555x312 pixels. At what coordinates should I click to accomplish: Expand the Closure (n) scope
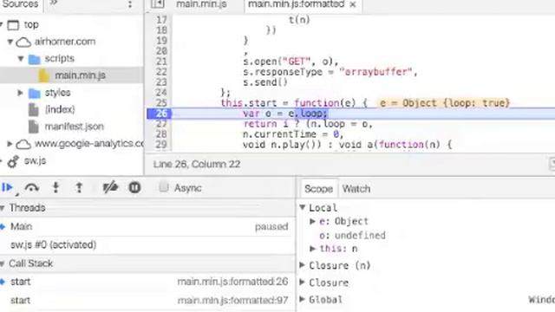coord(303,265)
